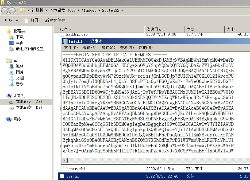Click the Local Disk C: drive icon
The width and height of the screenshot is (250, 181).
[x=11, y=102]
